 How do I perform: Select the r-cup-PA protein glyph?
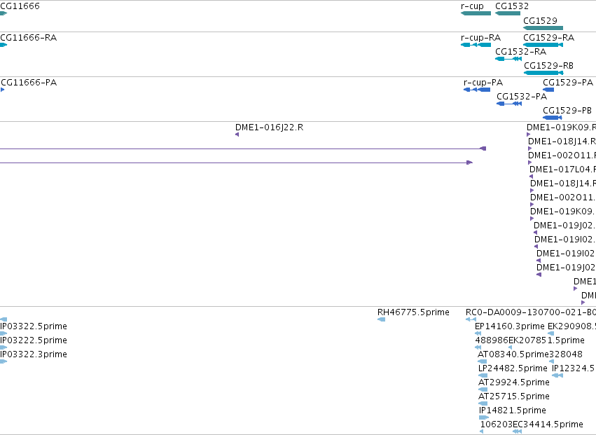pyautogui.click(x=477, y=90)
